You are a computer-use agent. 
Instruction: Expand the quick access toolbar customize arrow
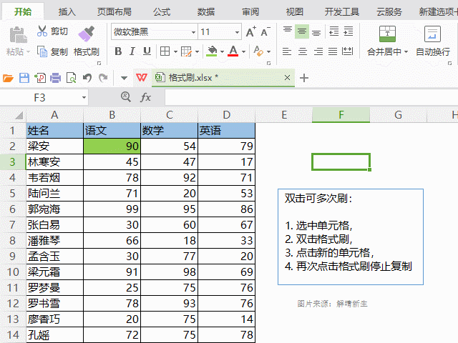(x=124, y=78)
